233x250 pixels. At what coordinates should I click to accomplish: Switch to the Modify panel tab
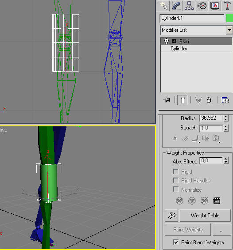click(x=176, y=6)
